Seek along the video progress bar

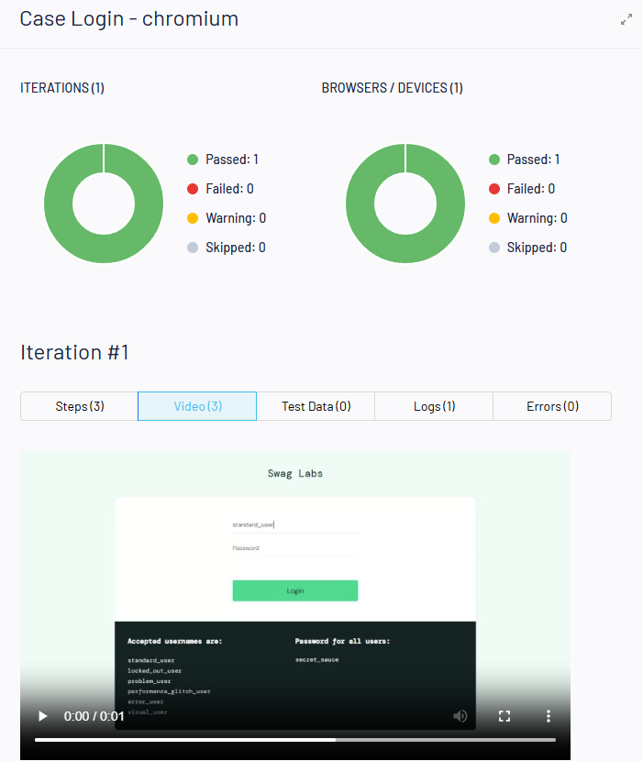(294, 740)
